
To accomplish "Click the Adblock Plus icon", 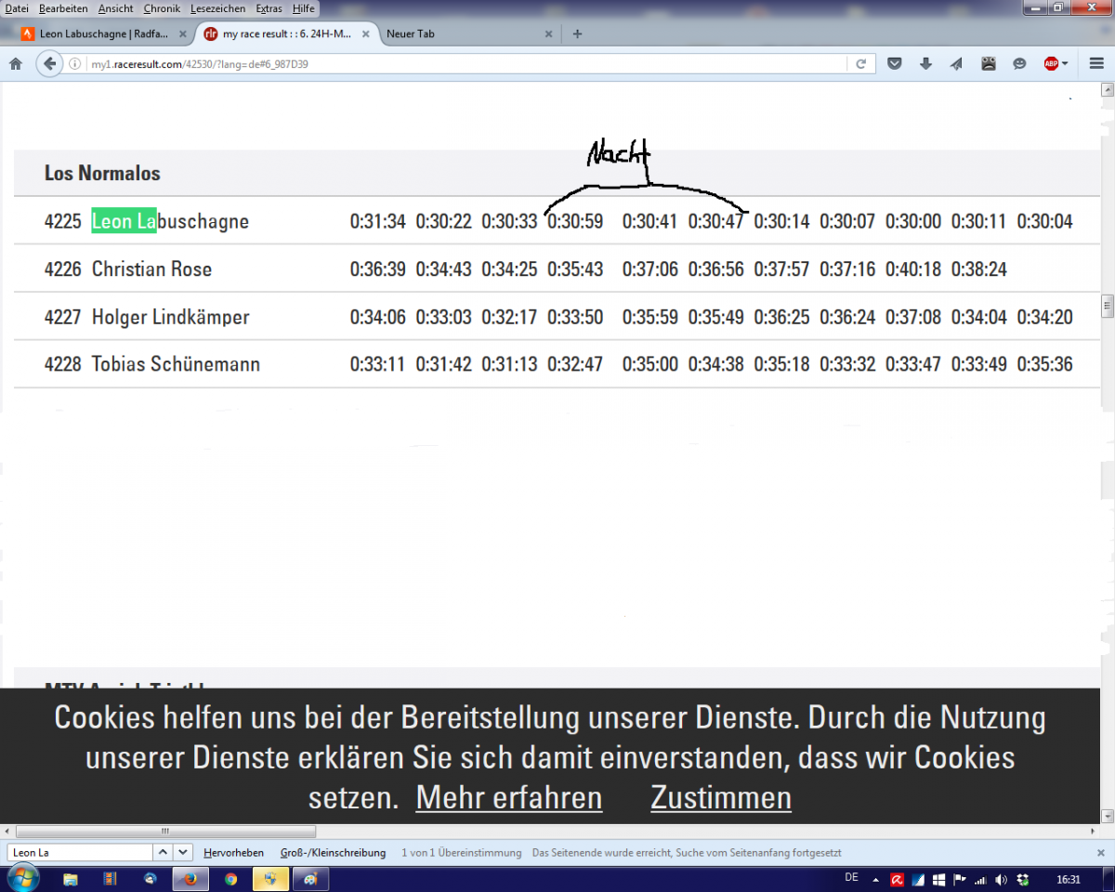I will click(1050, 64).
